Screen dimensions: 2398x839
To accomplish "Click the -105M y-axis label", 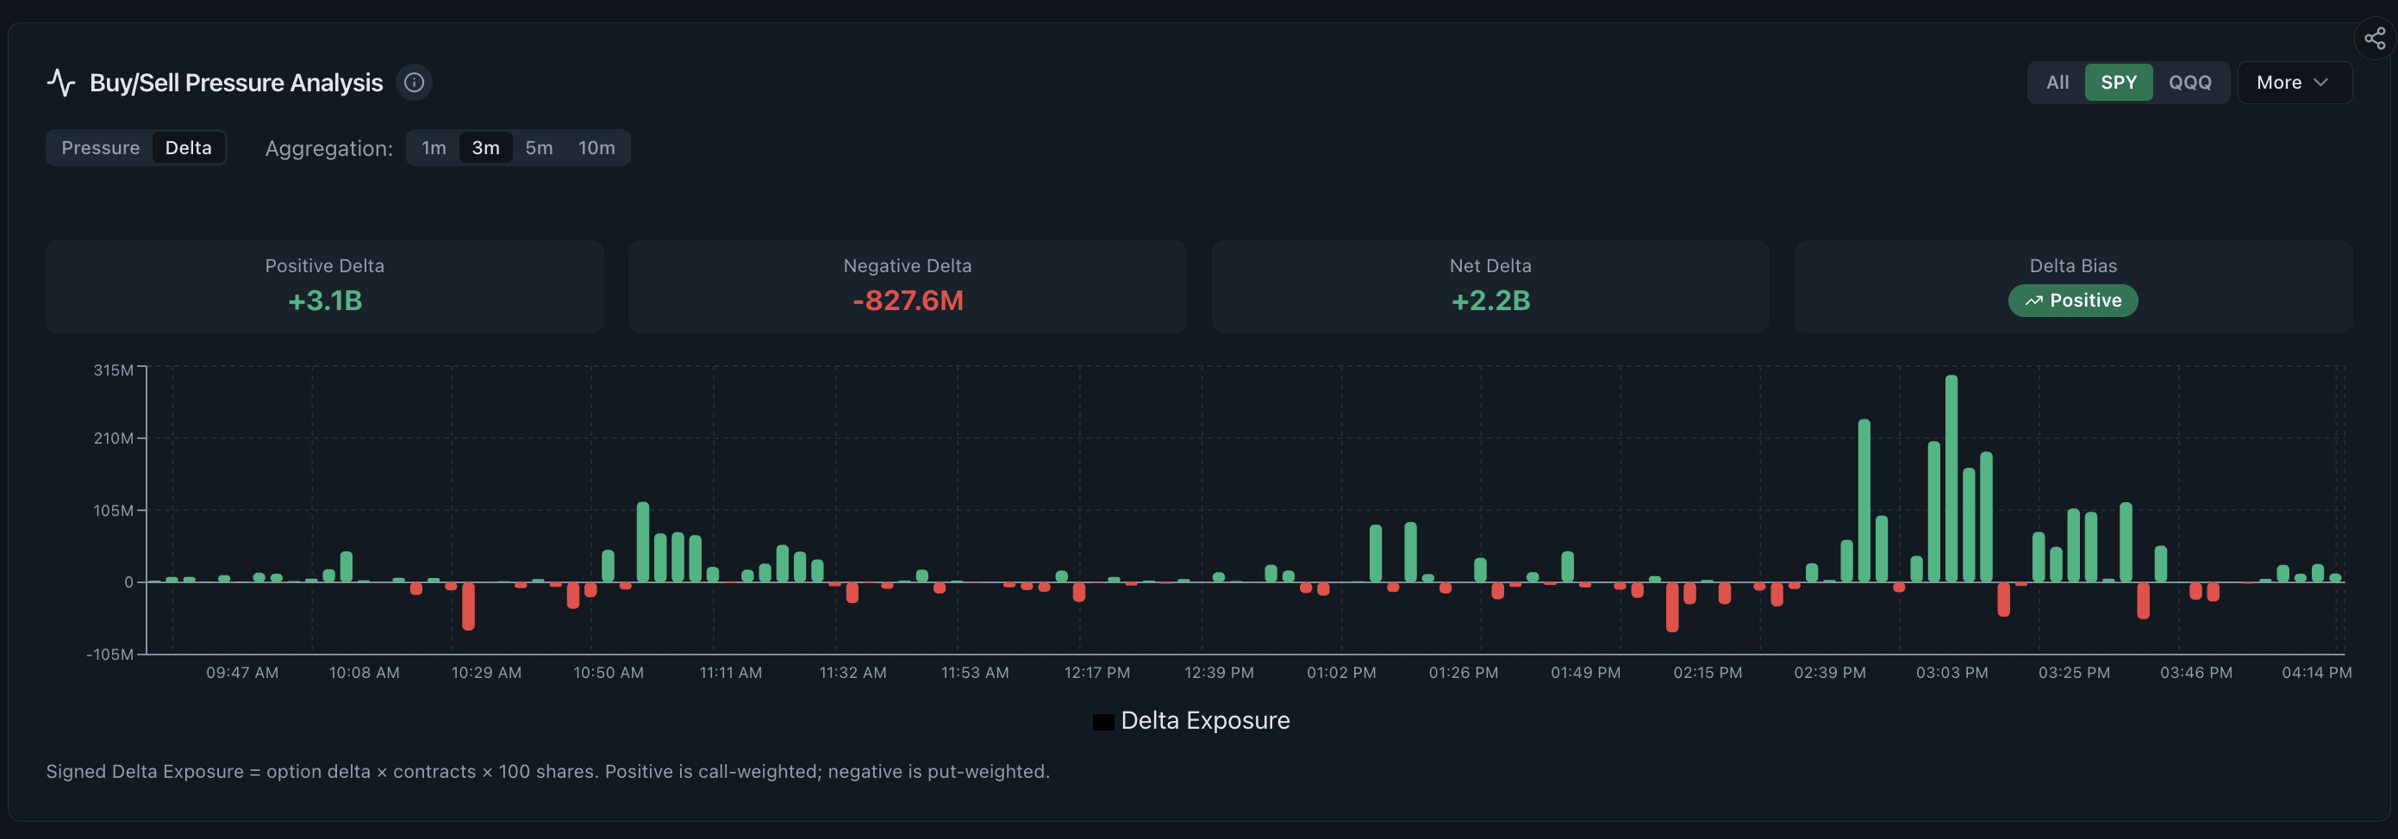I will coord(109,655).
